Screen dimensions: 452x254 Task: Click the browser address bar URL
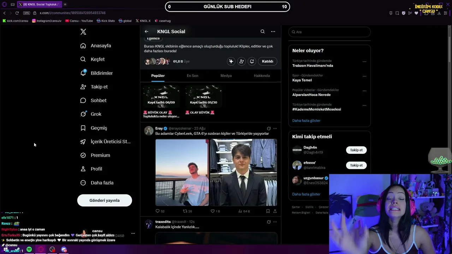tap(72, 13)
